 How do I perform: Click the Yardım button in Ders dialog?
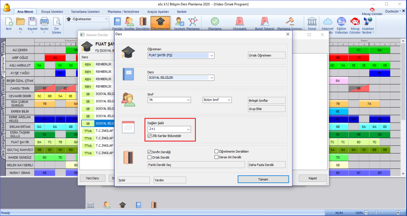pos(170,180)
